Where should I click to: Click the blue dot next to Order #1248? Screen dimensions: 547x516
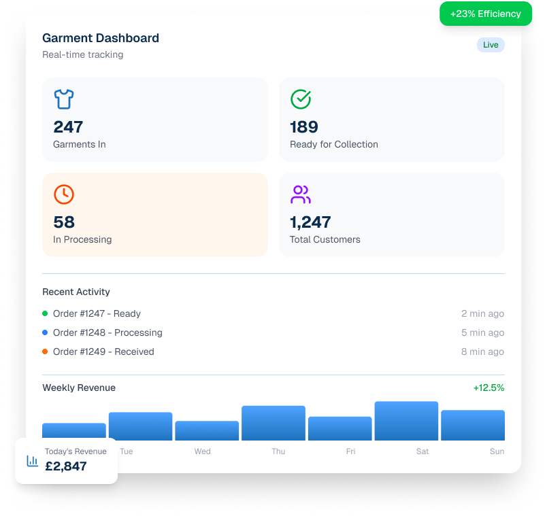[x=45, y=332]
